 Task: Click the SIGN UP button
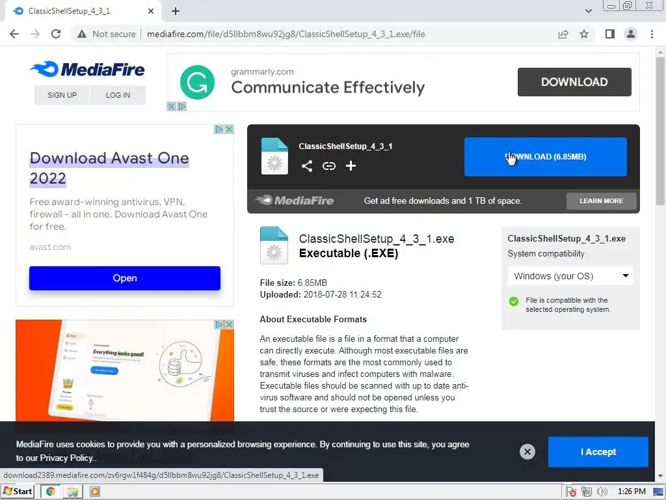tap(62, 95)
